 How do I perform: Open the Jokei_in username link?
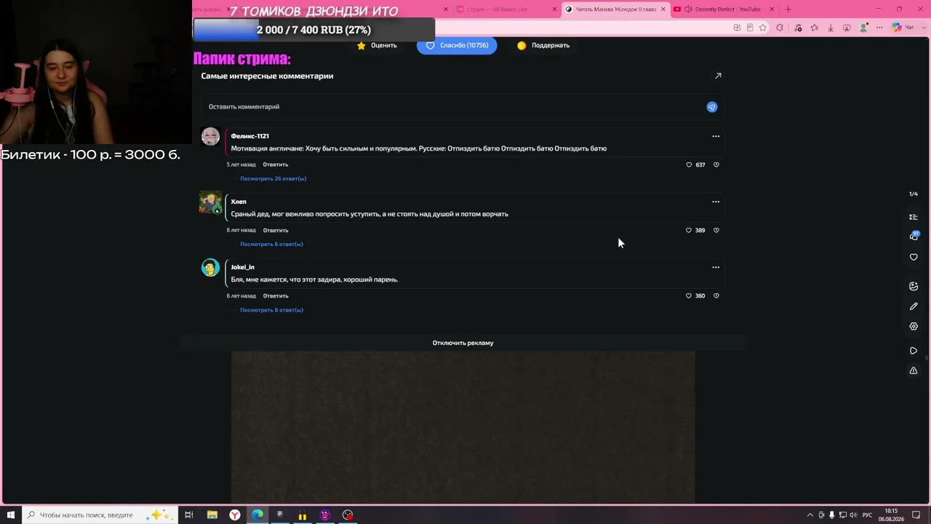tap(243, 267)
